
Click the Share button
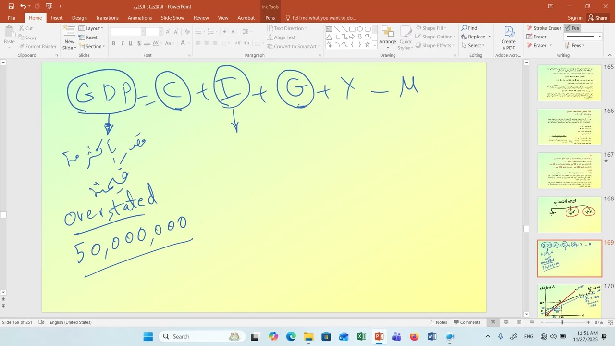tap(598, 18)
